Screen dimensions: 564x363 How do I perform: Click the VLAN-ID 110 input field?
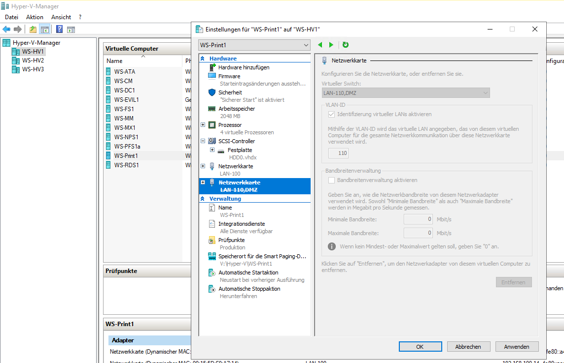click(338, 153)
